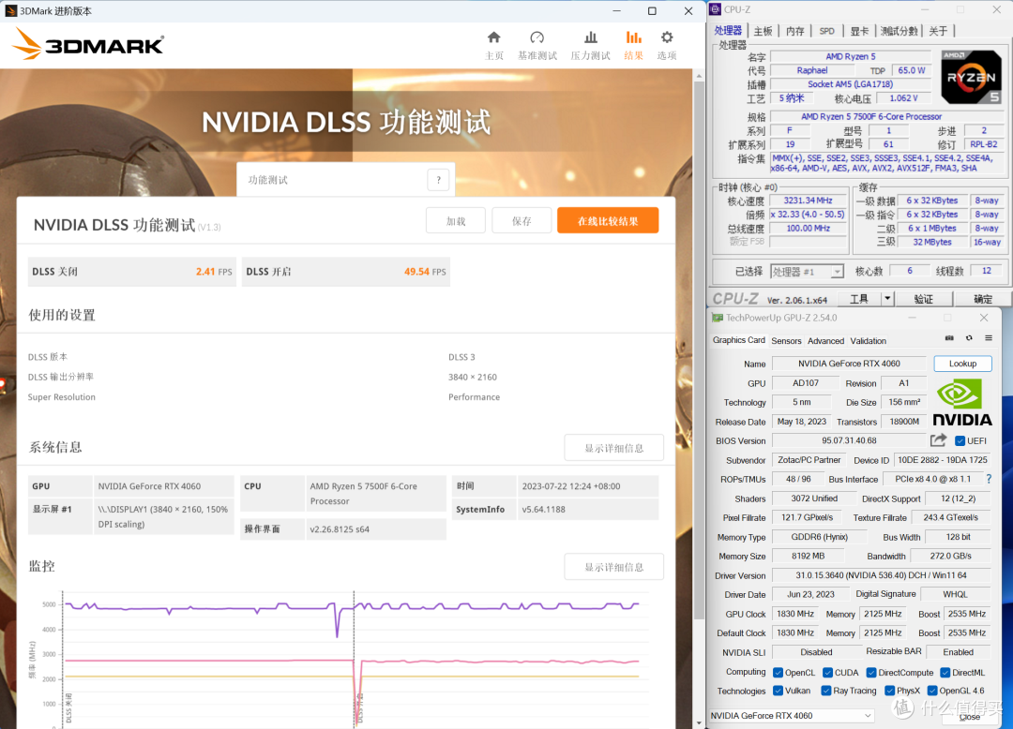The width and height of the screenshot is (1013, 729).
Task: Click the 工具 button in CPU-Z
Action: coord(859,299)
